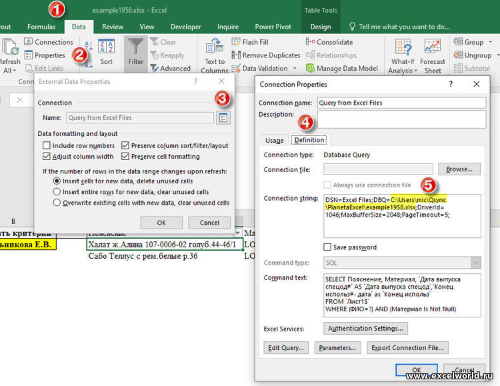Click OK in External Data Properties dialog
Viewport: 500px width, 386px height.
point(161,223)
